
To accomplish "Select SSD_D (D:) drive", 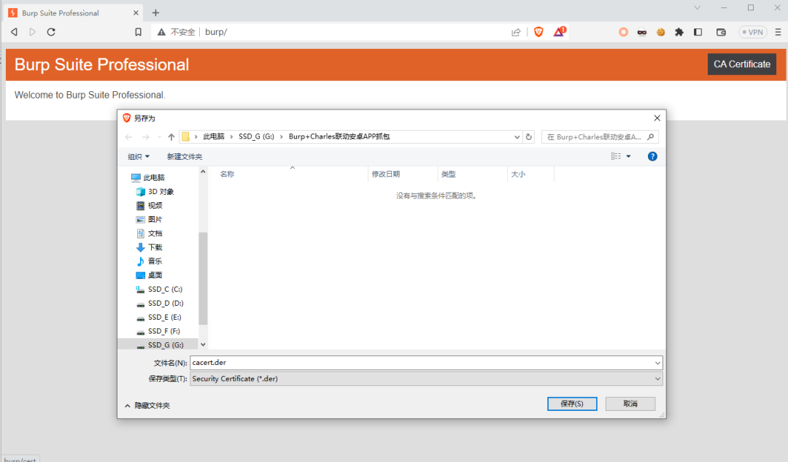I will click(x=166, y=303).
